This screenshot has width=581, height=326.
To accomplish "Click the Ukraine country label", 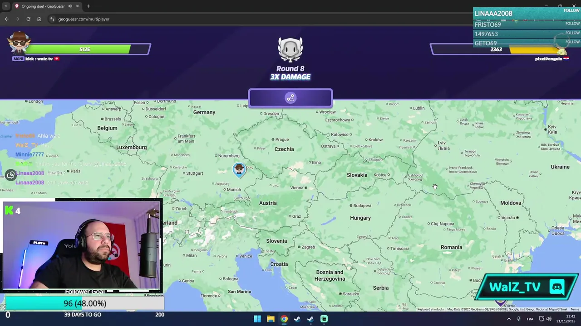I will pos(560,167).
